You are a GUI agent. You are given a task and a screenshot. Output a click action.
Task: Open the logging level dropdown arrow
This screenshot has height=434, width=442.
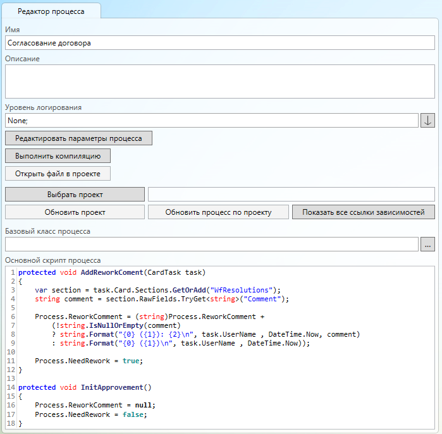tap(427, 121)
